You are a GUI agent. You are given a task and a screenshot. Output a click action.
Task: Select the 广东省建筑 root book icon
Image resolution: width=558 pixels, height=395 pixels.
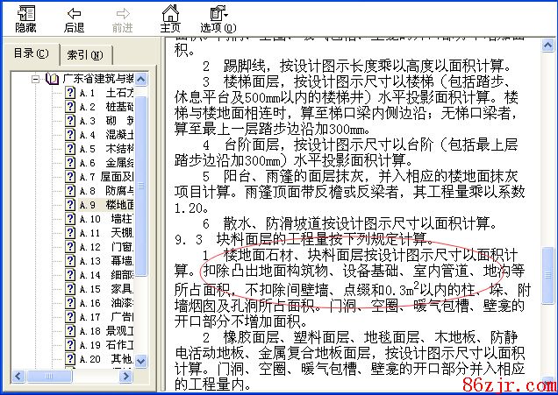click(51, 79)
